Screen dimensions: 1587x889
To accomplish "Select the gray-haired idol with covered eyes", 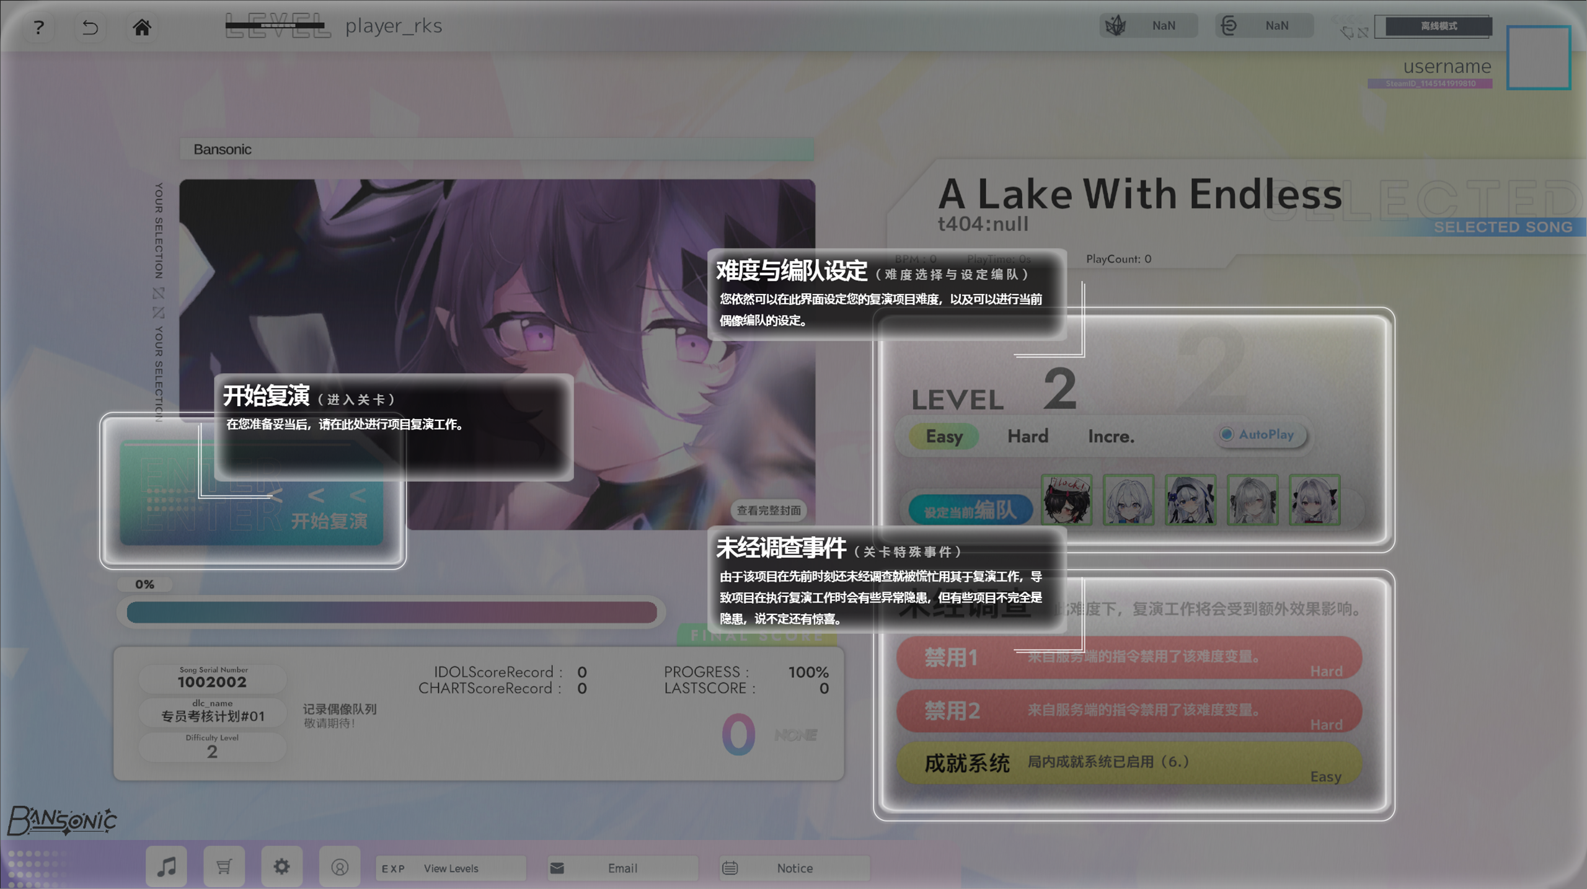I will point(1252,500).
